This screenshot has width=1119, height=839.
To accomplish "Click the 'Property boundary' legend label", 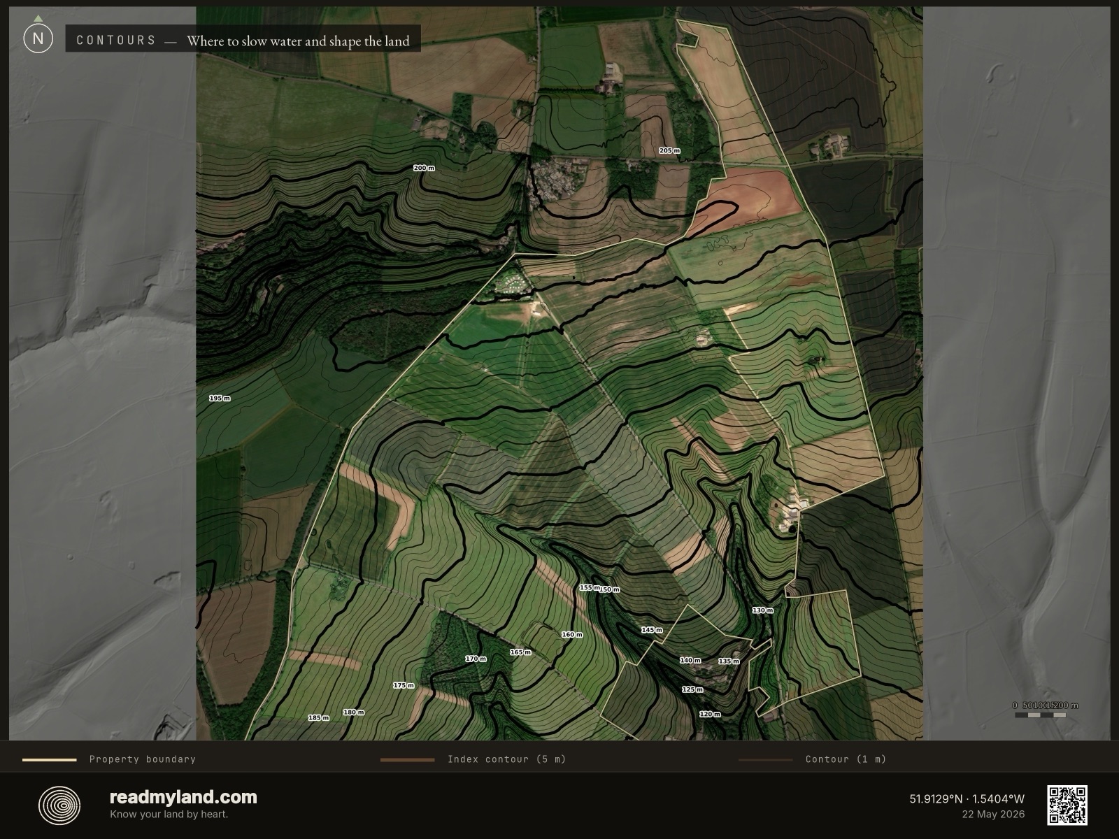I will [x=143, y=759].
